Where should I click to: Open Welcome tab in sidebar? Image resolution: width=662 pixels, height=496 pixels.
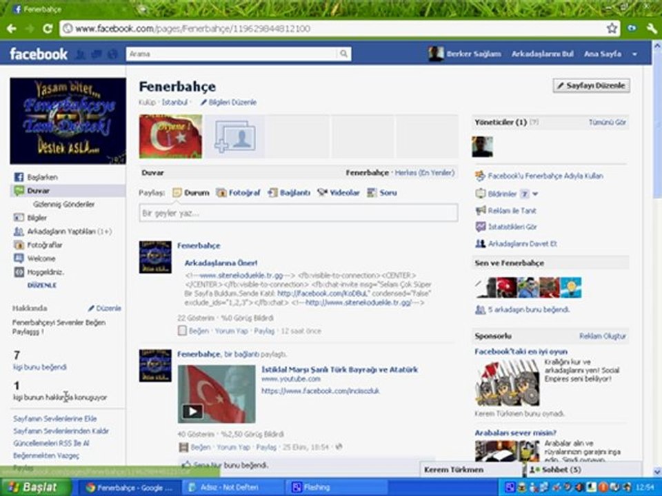41,258
